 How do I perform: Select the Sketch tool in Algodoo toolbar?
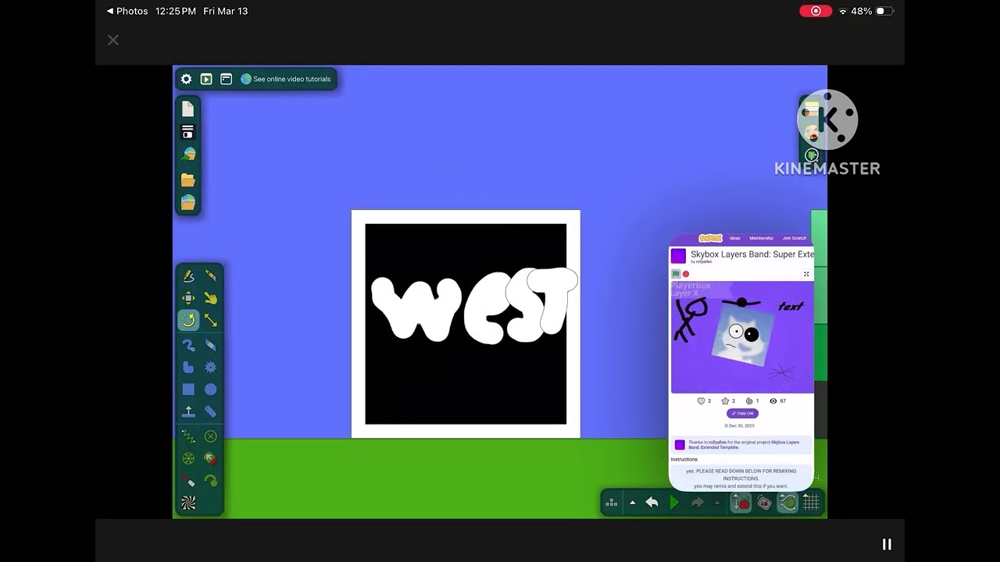pyautogui.click(x=188, y=276)
